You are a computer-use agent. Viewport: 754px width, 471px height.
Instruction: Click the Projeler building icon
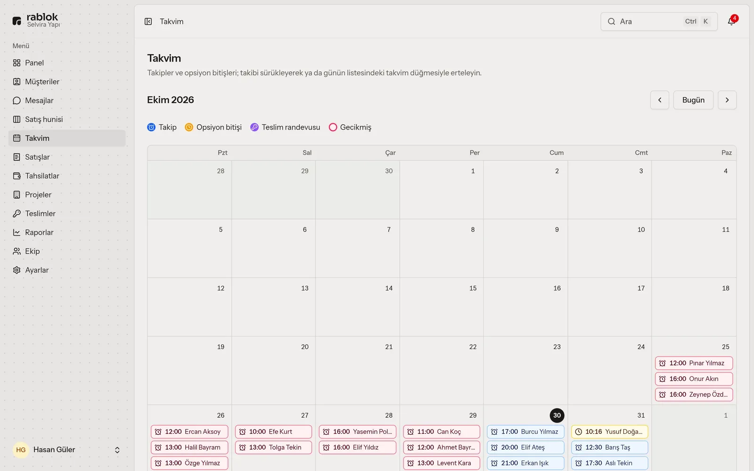tap(17, 195)
